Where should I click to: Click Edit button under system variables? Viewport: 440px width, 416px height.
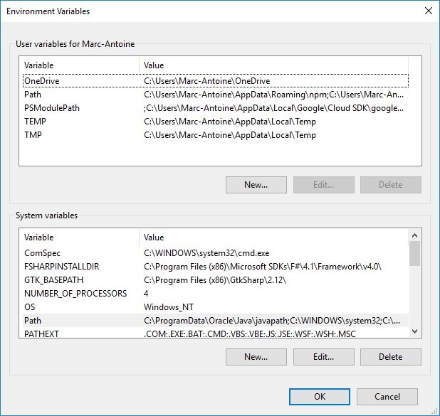[323, 357]
